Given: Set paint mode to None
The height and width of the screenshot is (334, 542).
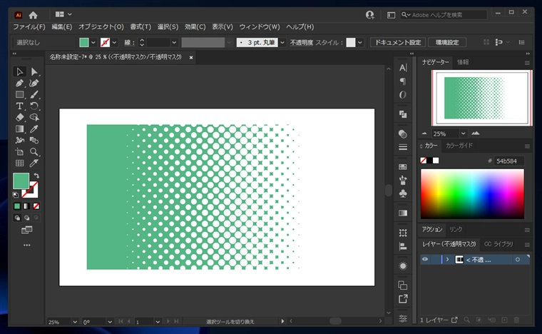Looking at the screenshot, I should click(36, 206).
